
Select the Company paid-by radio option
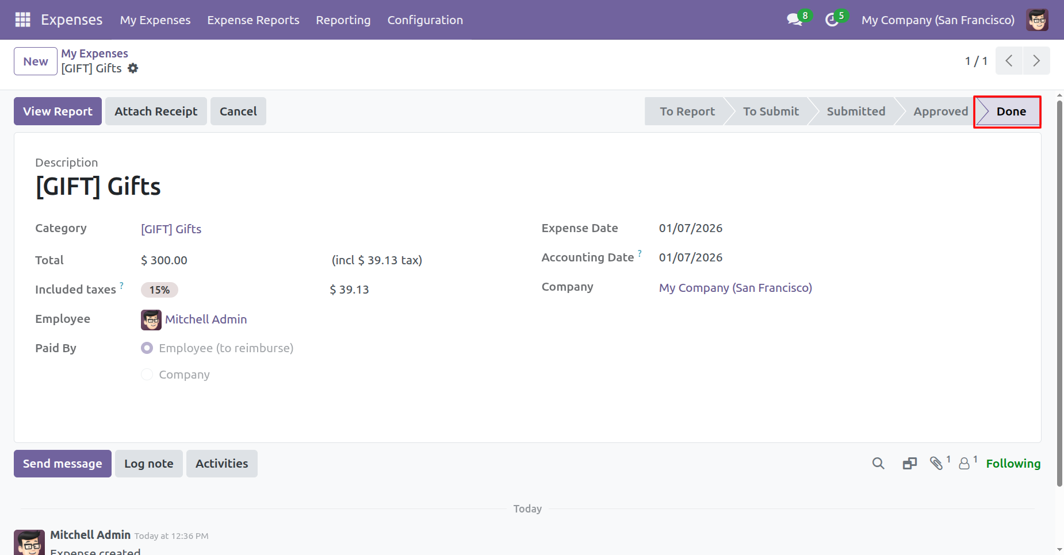[x=147, y=375]
